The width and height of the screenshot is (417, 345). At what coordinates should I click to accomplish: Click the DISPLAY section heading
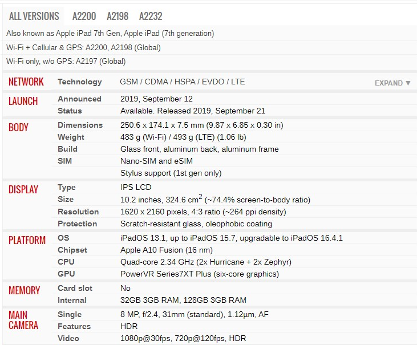pos(23,190)
